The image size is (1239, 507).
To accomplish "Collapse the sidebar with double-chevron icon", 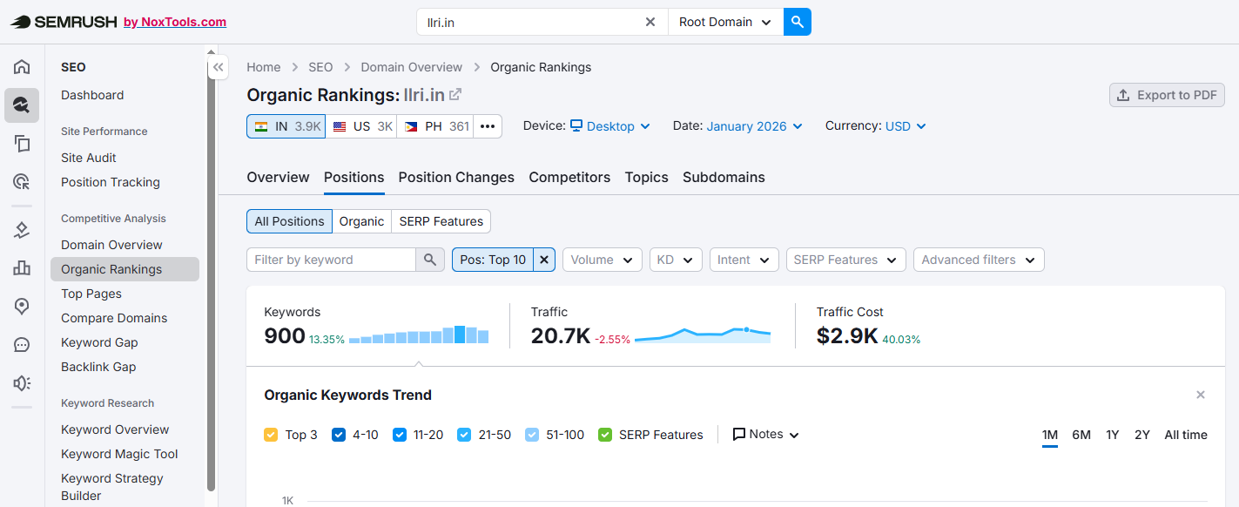I will click(219, 67).
